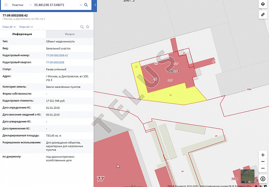Click the building labeled 100 с.3

173,71
